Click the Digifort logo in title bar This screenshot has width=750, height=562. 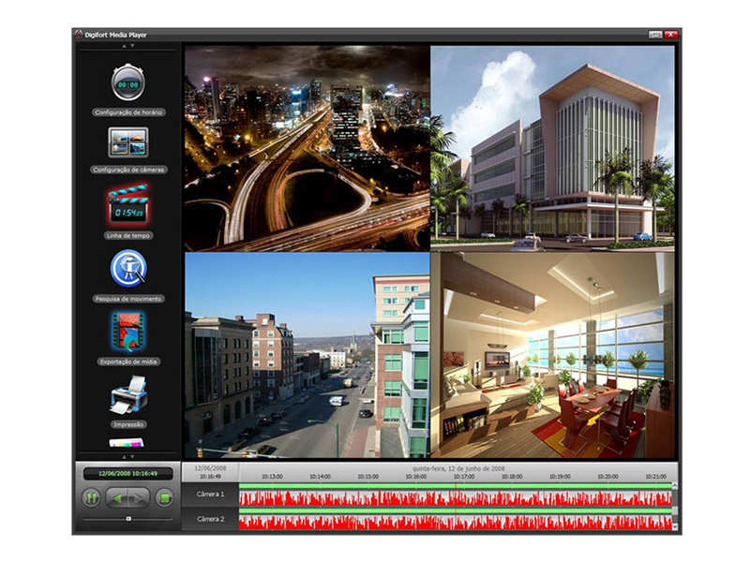tap(79, 34)
